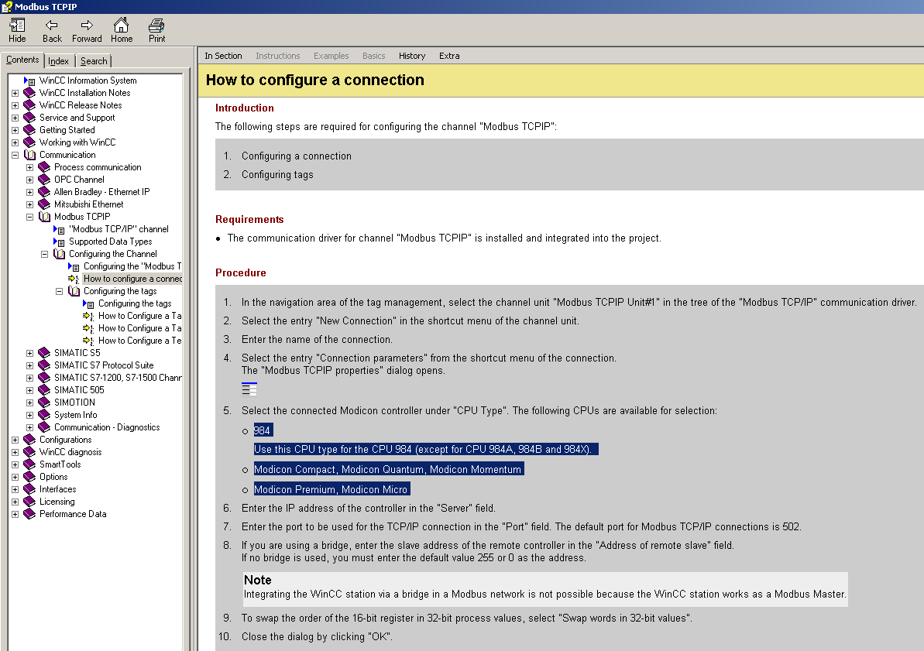Switch to the Index tab

point(58,61)
